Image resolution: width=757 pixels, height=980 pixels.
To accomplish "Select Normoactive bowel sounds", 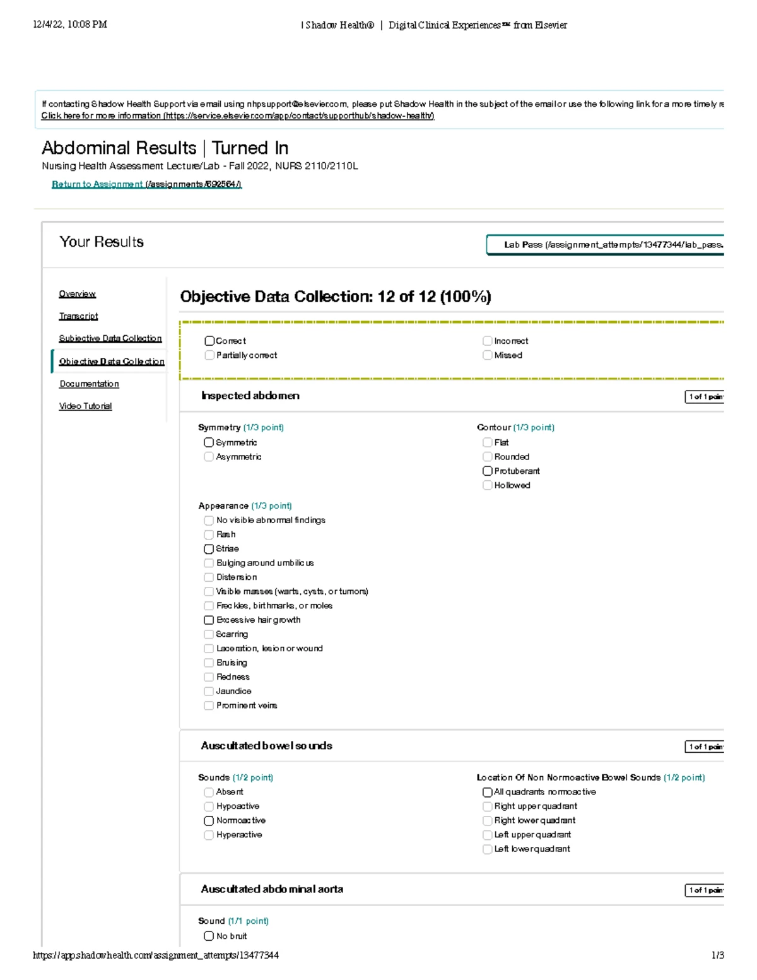I will [209, 820].
